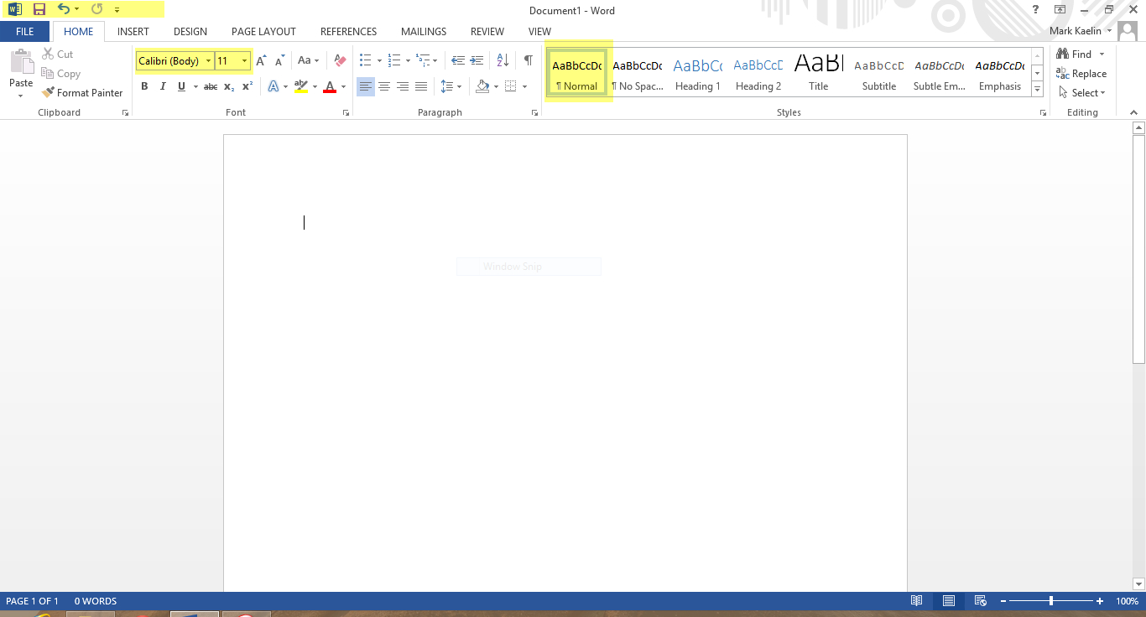
Task: Expand the Styles gallery More arrow
Action: click(x=1038, y=89)
